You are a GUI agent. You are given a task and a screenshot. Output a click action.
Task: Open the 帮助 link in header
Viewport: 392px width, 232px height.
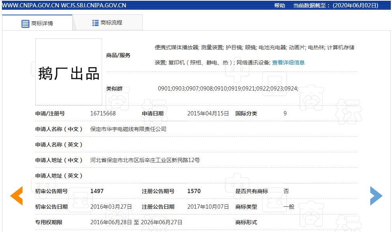279,5
